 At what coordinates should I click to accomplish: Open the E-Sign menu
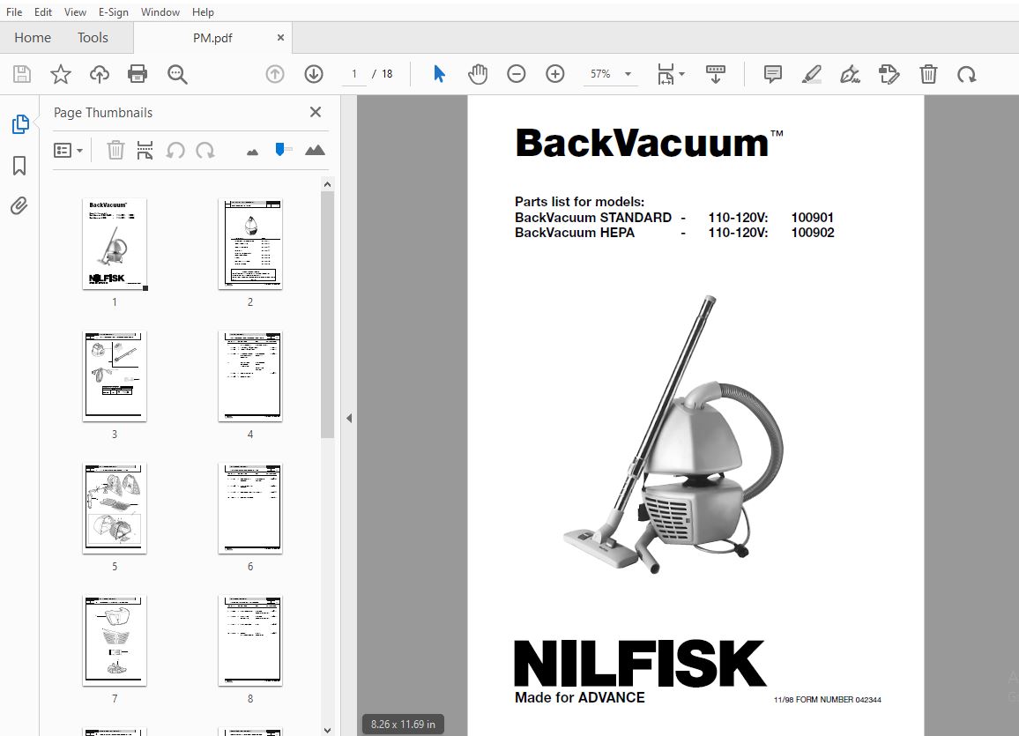[x=114, y=11]
